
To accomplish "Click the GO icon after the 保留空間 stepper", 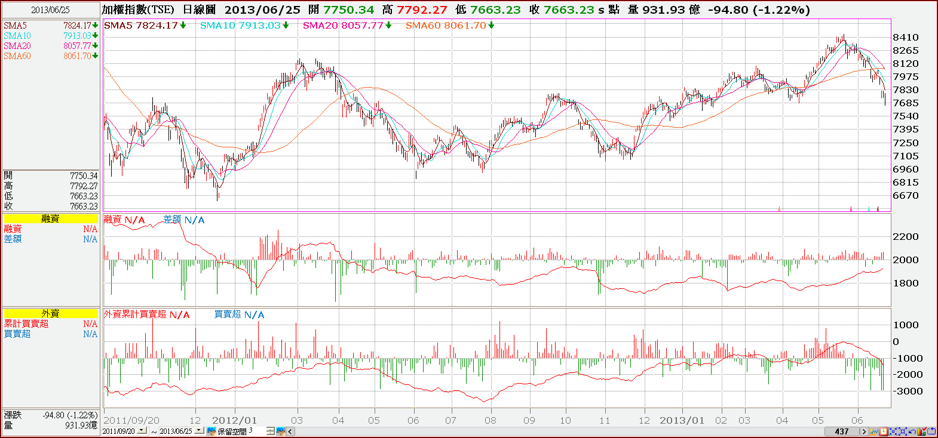I will [x=281, y=431].
